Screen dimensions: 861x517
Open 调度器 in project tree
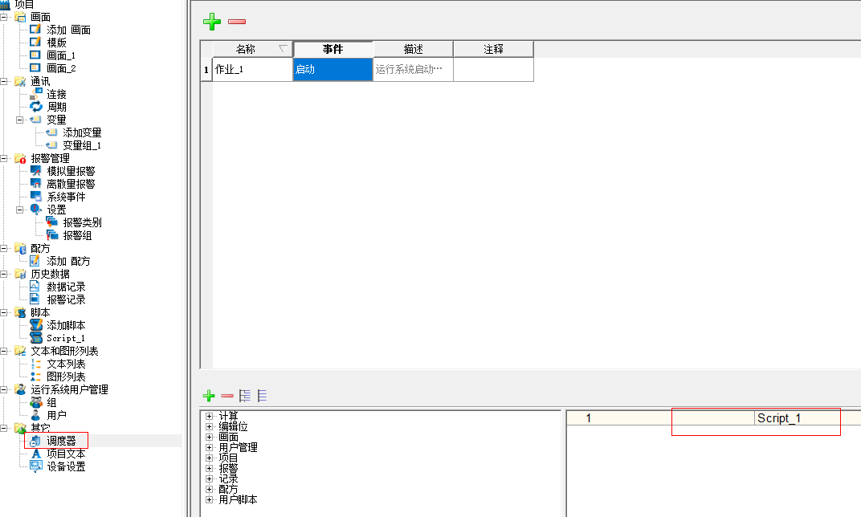tap(61, 441)
